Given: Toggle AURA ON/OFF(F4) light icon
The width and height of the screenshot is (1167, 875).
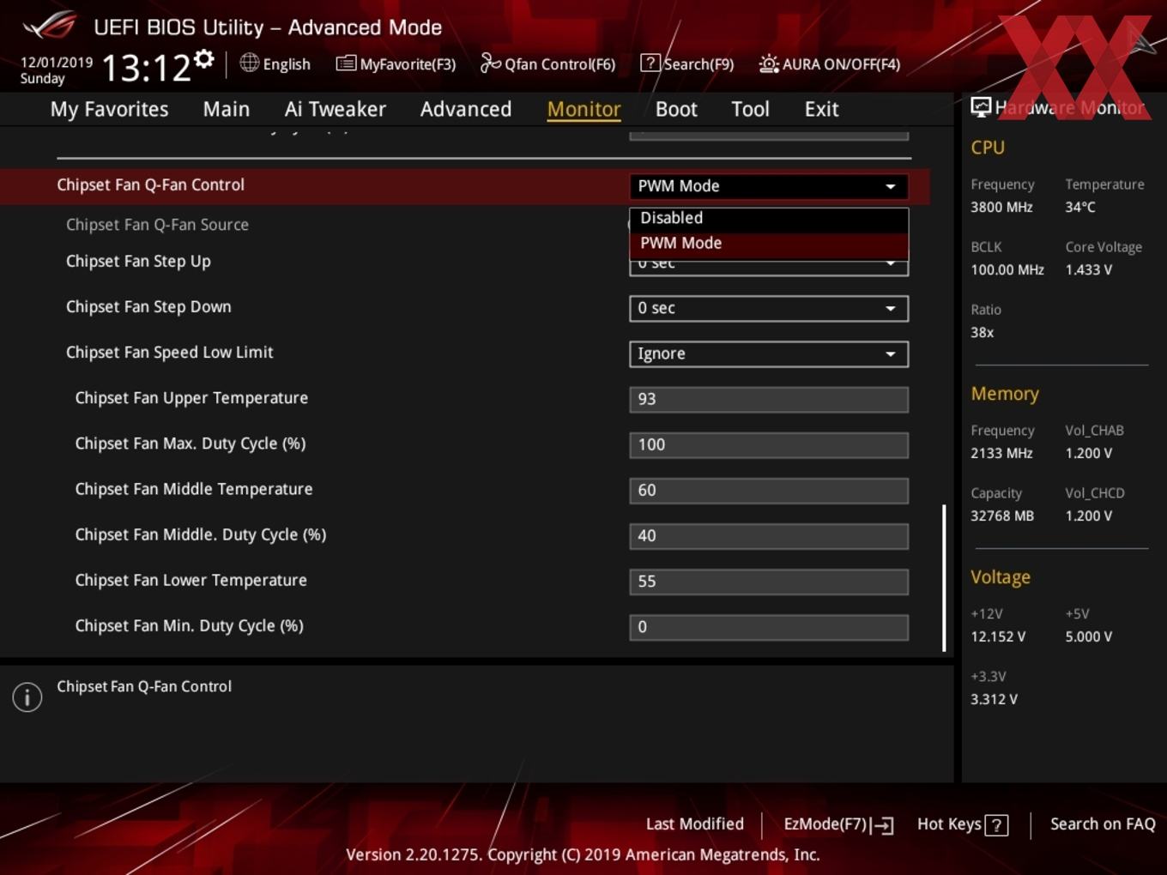Looking at the screenshot, I should pyautogui.click(x=769, y=63).
